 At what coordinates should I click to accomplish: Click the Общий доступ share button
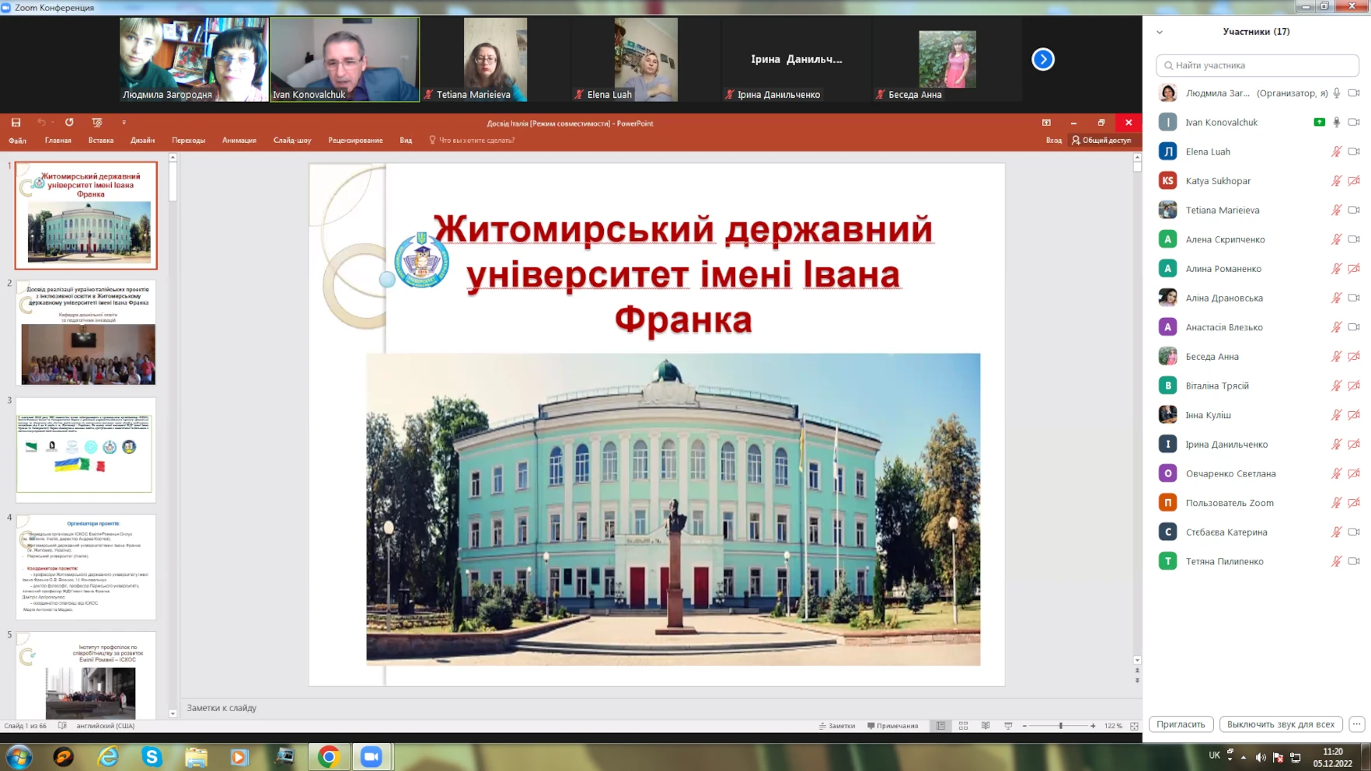pos(1101,141)
